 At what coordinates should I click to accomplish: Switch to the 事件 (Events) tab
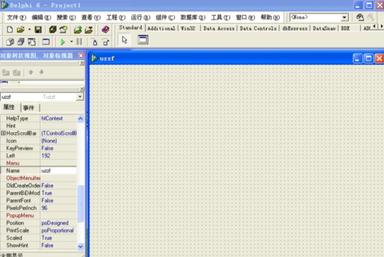29,107
